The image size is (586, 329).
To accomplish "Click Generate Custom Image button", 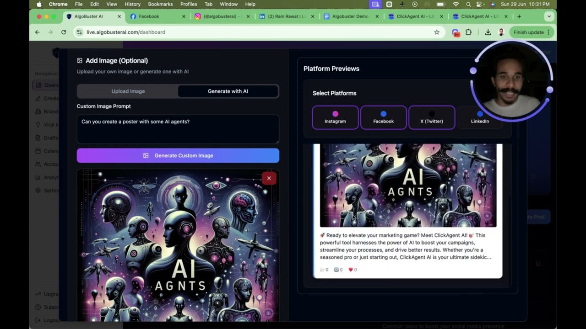I will (x=178, y=155).
